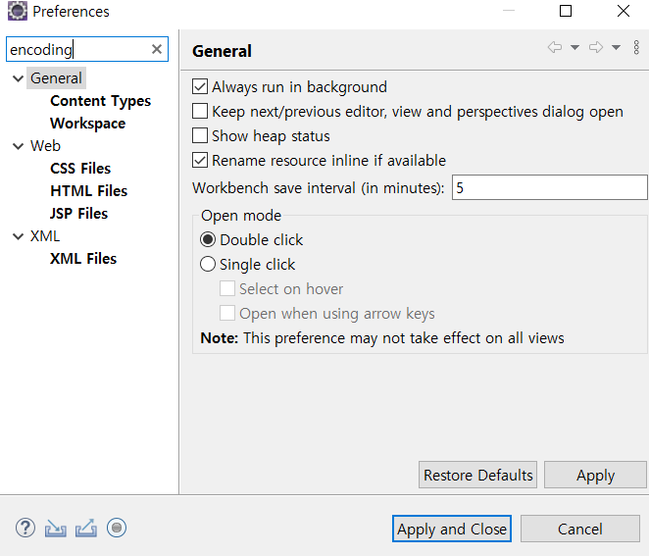The width and height of the screenshot is (649, 556).
Task: Click the Import preferences icon
Action: click(56, 529)
